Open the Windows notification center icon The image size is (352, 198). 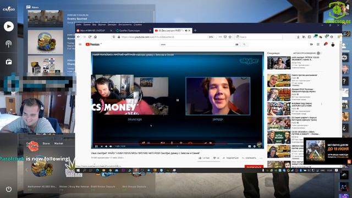click(x=336, y=170)
